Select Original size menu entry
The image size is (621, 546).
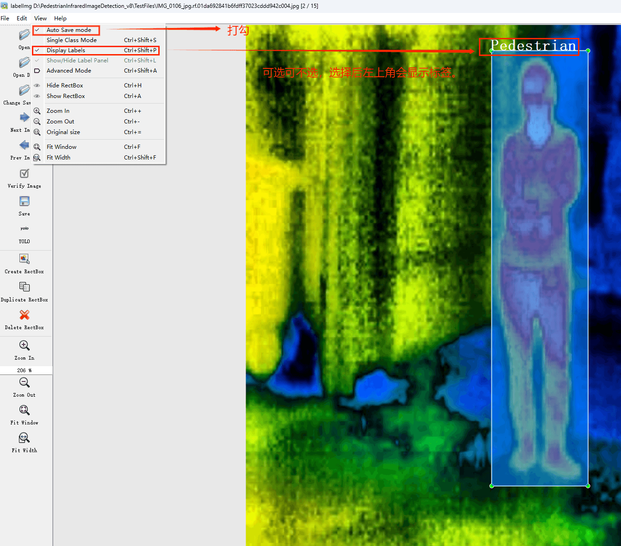pos(99,132)
